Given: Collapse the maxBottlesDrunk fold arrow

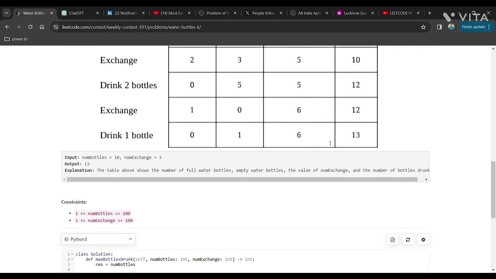Looking at the screenshot, I should coord(72,259).
